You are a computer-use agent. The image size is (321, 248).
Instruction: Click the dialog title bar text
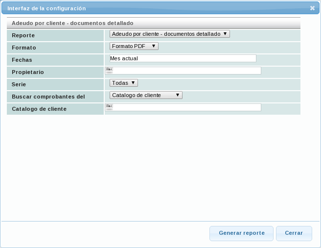point(46,8)
